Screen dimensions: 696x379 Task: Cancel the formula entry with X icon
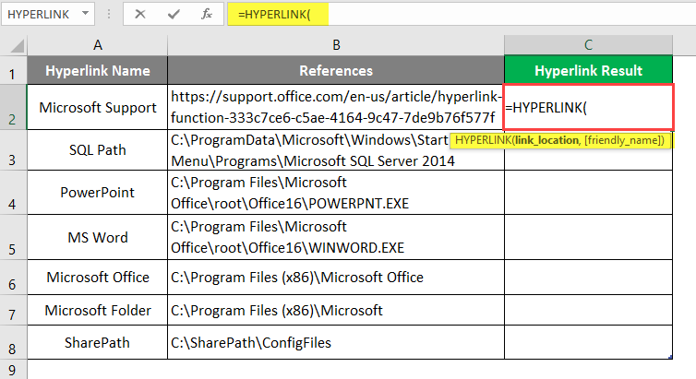(x=140, y=14)
